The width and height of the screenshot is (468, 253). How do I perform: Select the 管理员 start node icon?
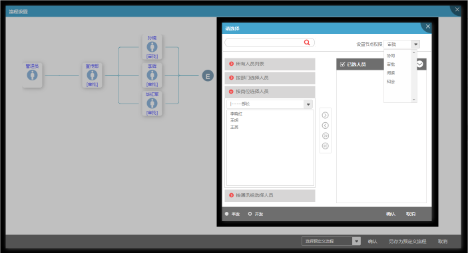[x=32, y=75]
